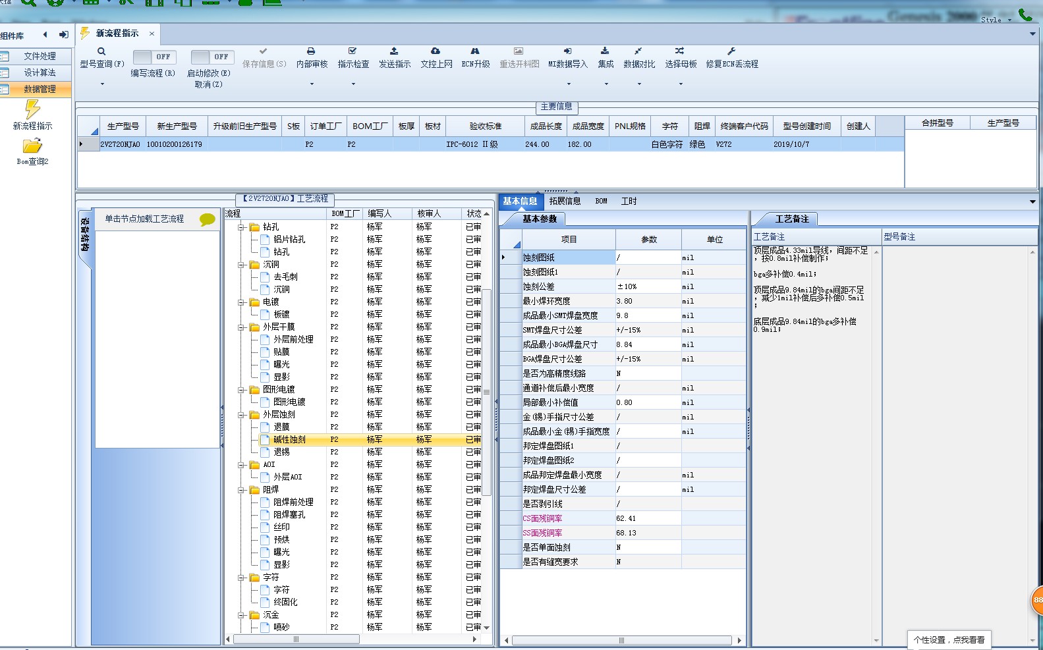This screenshot has height=650, width=1043.
Task: Switch to the 基本信息 tab
Action: (520, 202)
